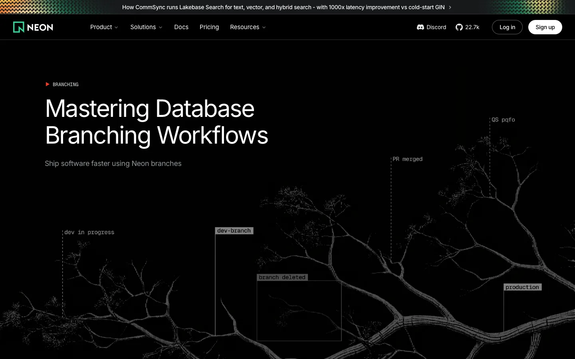Click the Ship software faster subtitle text
The image size is (575, 359).
click(113, 164)
